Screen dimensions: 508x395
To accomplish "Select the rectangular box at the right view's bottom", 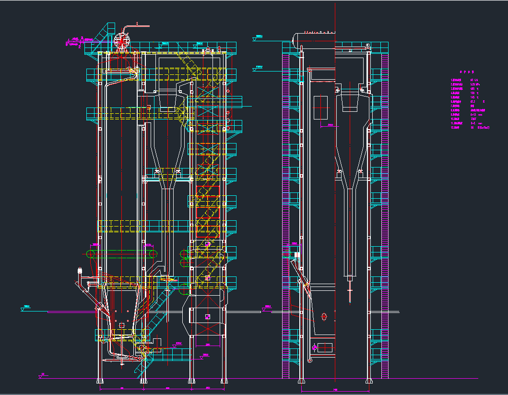I will (x=325, y=347).
